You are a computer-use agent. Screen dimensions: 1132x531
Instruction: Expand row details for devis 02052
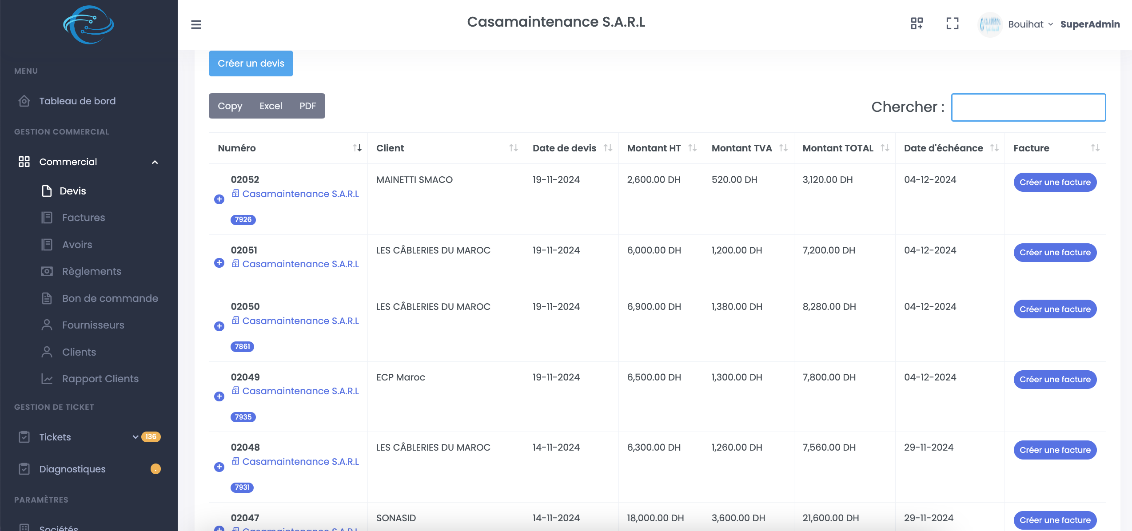tap(219, 199)
